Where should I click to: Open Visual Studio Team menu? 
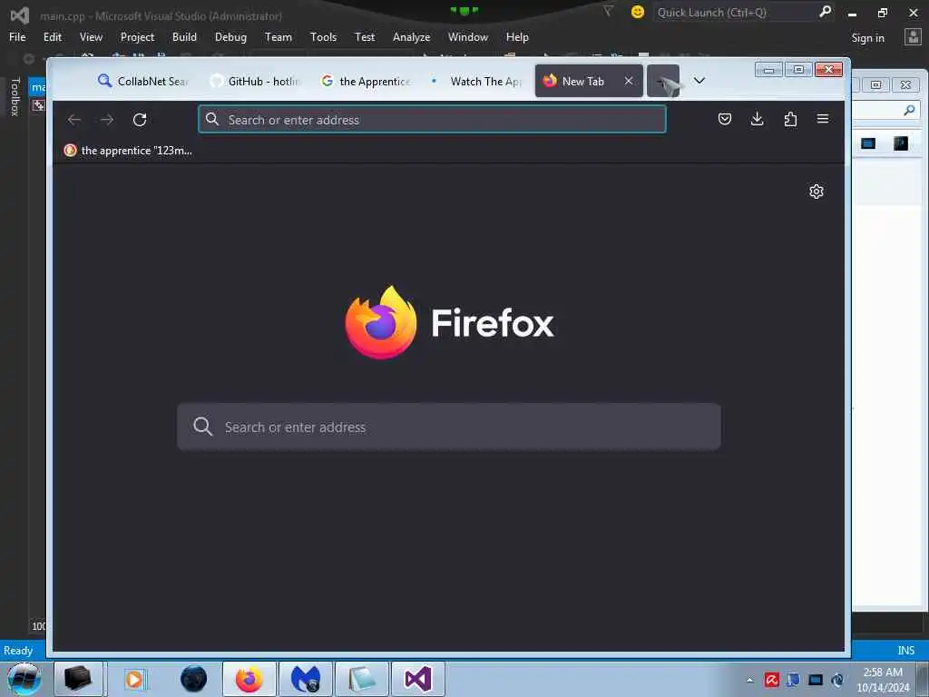tap(278, 36)
